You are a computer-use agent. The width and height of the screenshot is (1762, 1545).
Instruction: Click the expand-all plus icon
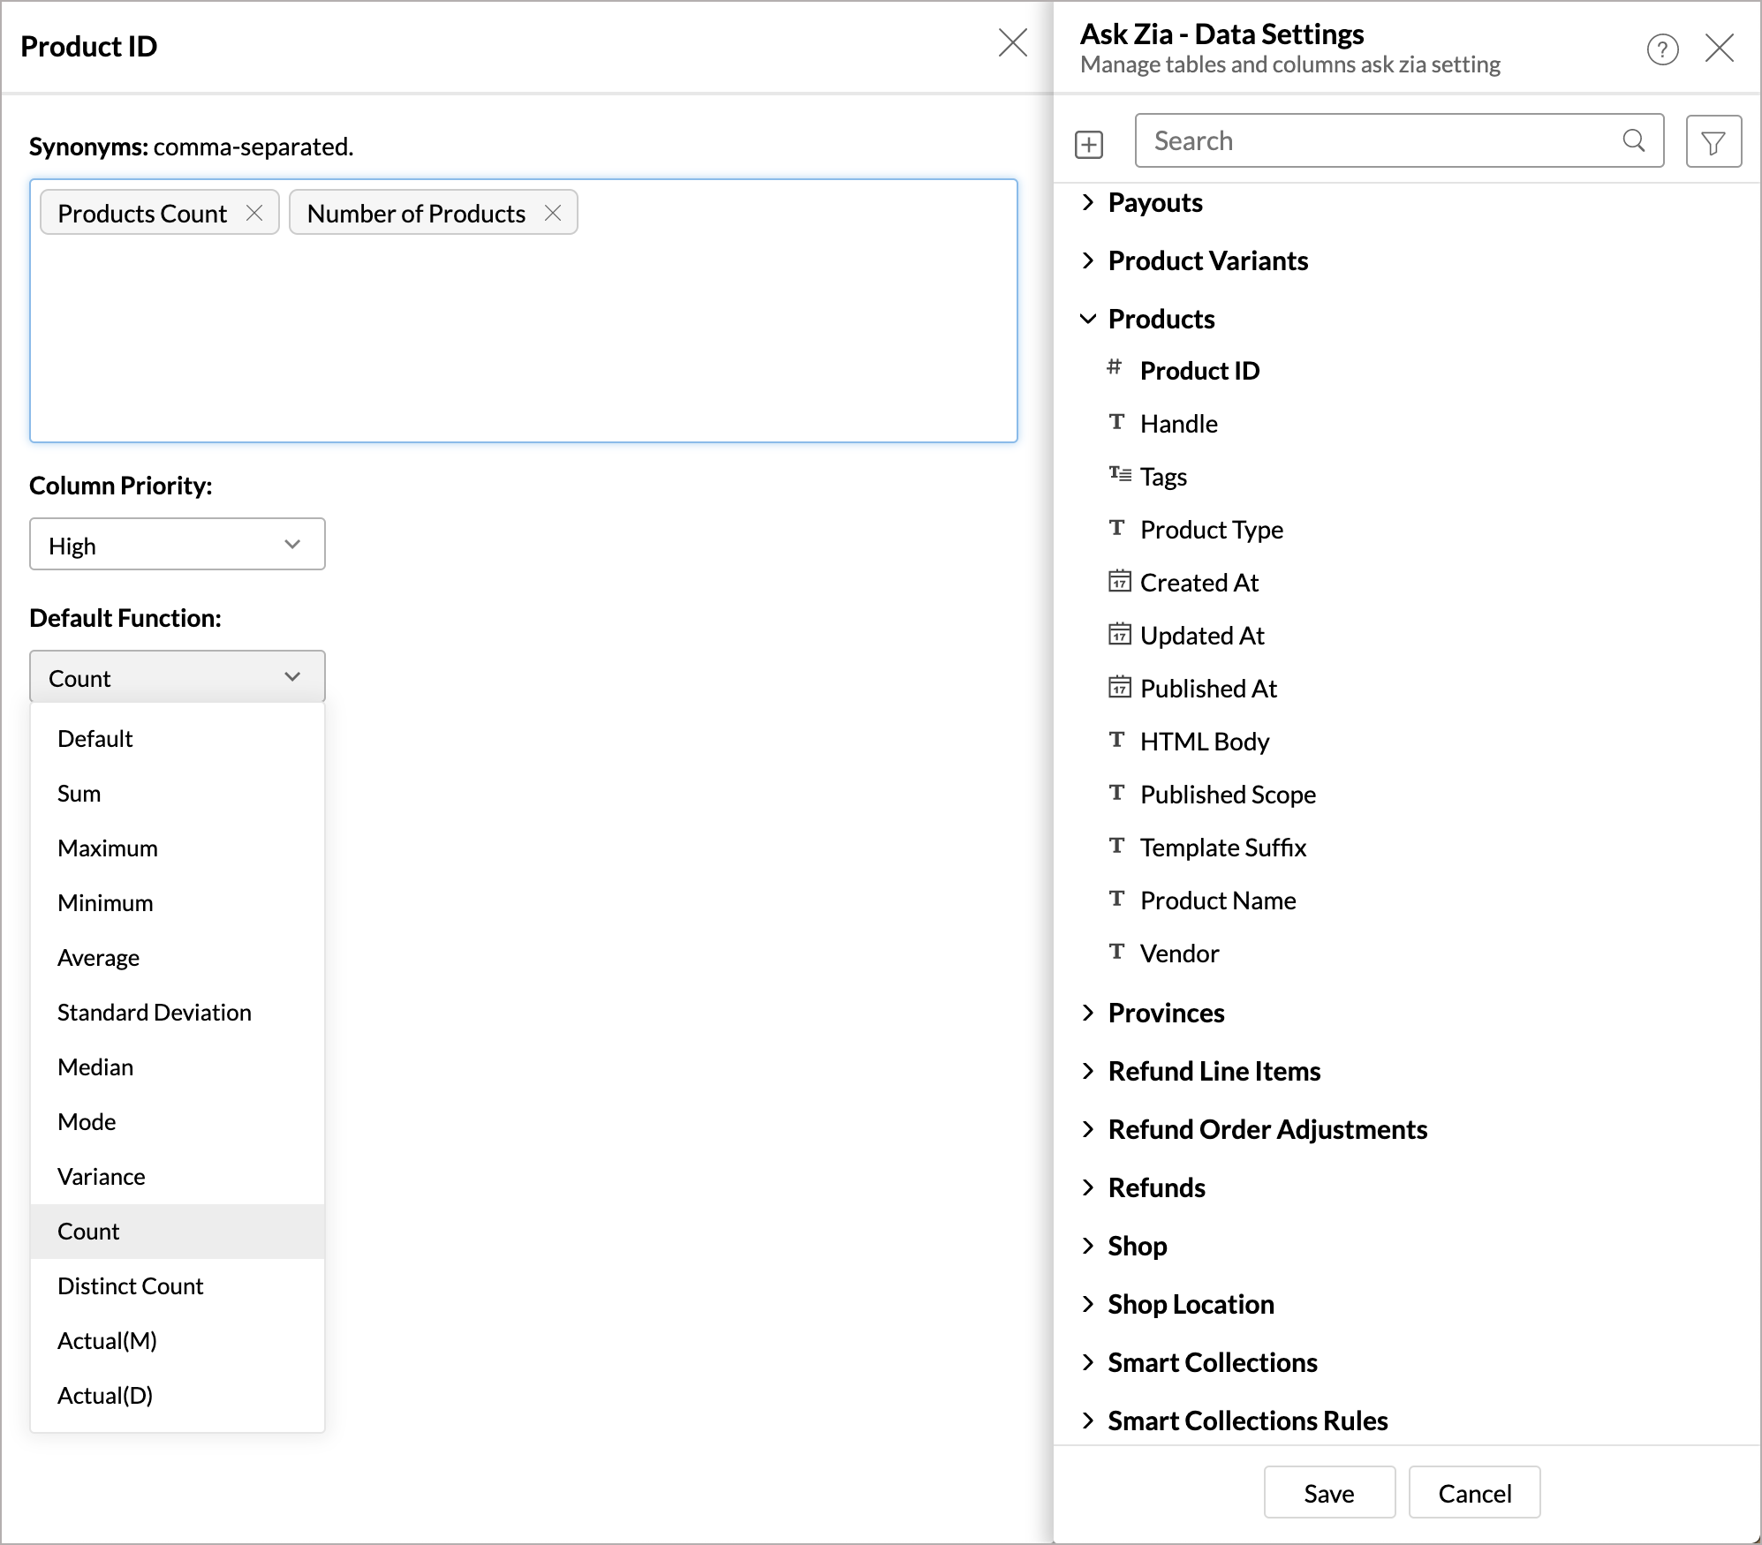click(1089, 144)
